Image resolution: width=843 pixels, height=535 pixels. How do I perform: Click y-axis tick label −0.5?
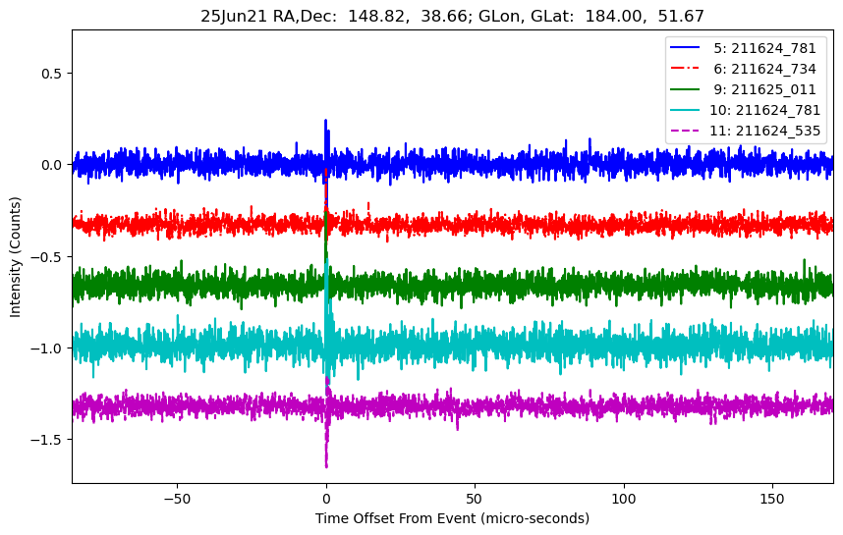tap(47, 257)
